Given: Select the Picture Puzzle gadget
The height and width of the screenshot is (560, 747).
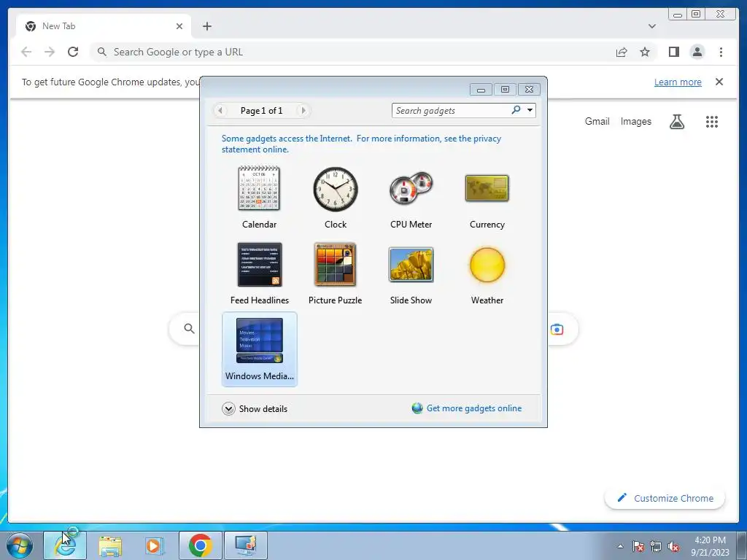Looking at the screenshot, I should point(336,273).
